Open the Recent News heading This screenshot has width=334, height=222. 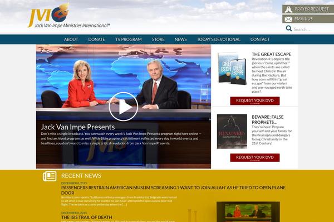pyautogui.click(x=81, y=176)
